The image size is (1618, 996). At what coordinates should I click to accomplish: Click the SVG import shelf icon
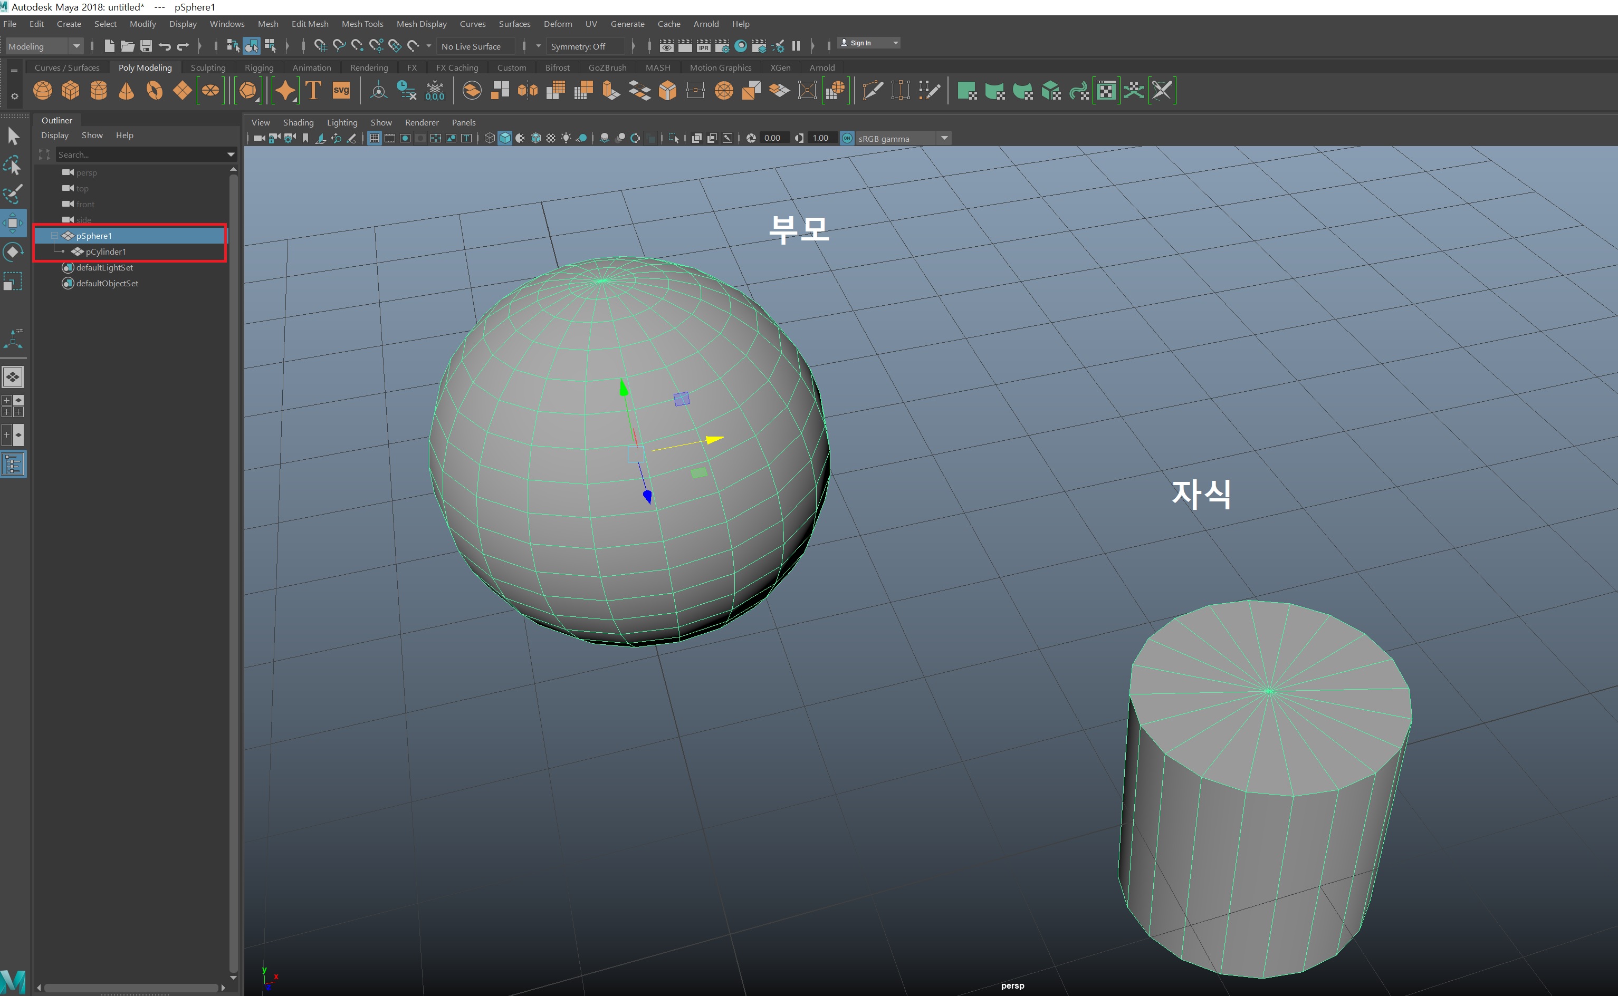(x=341, y=90)
